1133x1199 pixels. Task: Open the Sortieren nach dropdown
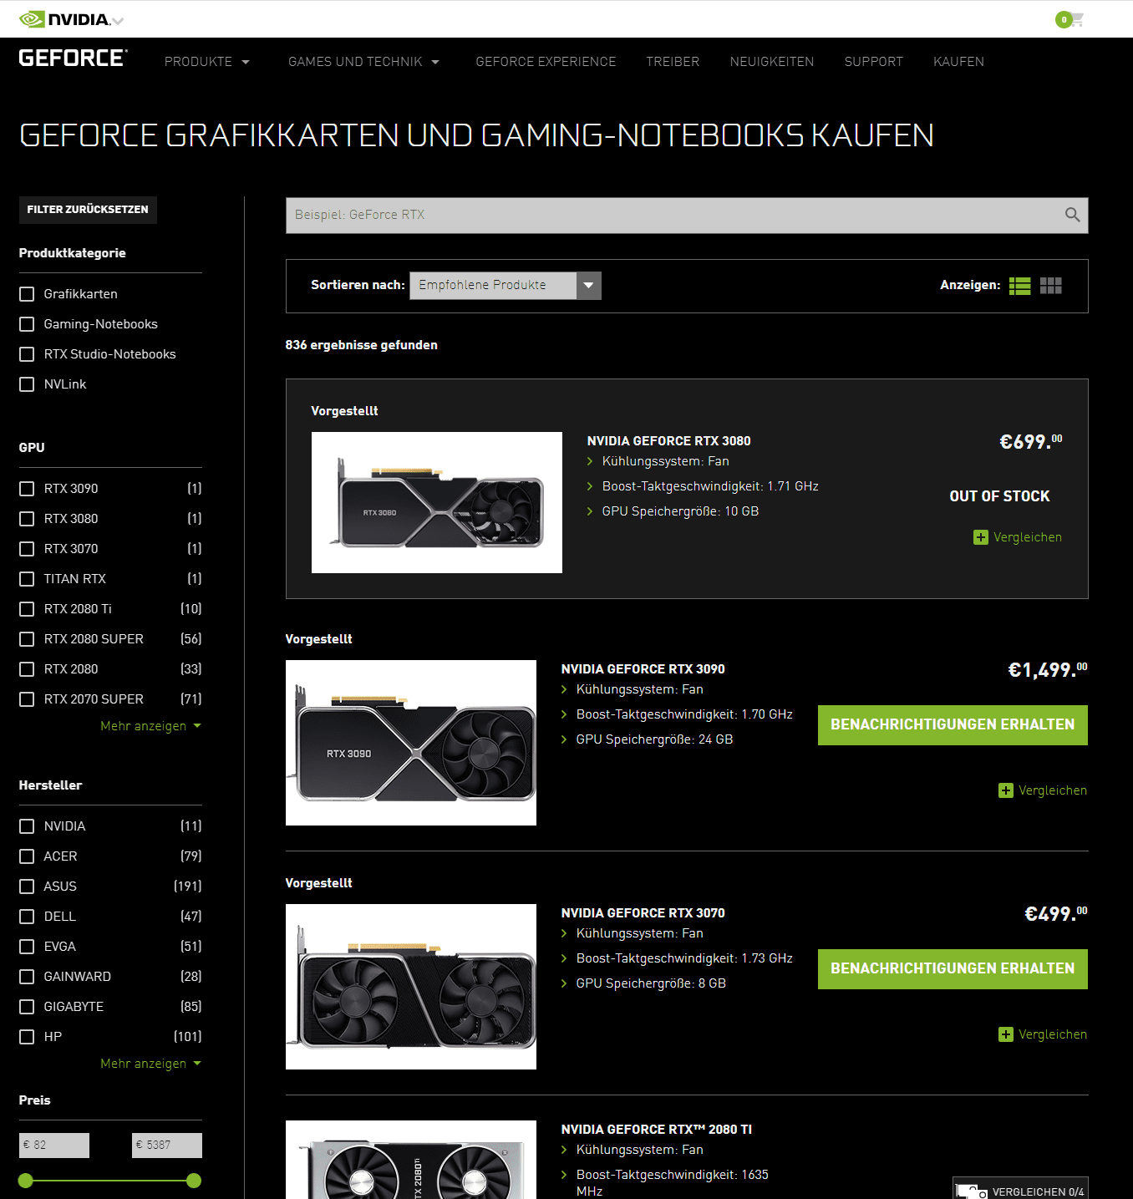pos(505,285)
